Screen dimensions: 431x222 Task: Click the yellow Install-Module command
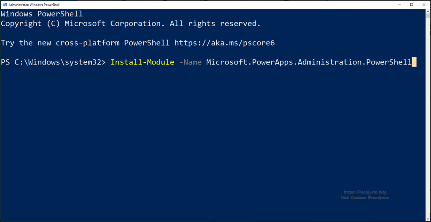coord(142,62)
